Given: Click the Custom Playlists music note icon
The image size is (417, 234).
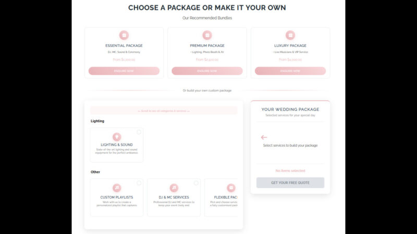Looking at the screenshot, I should [117, 188].
